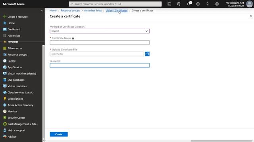Click the horizontal scrollbar at bottom
The height and width of the screenshot is (142, 254).
coord(221,141)
